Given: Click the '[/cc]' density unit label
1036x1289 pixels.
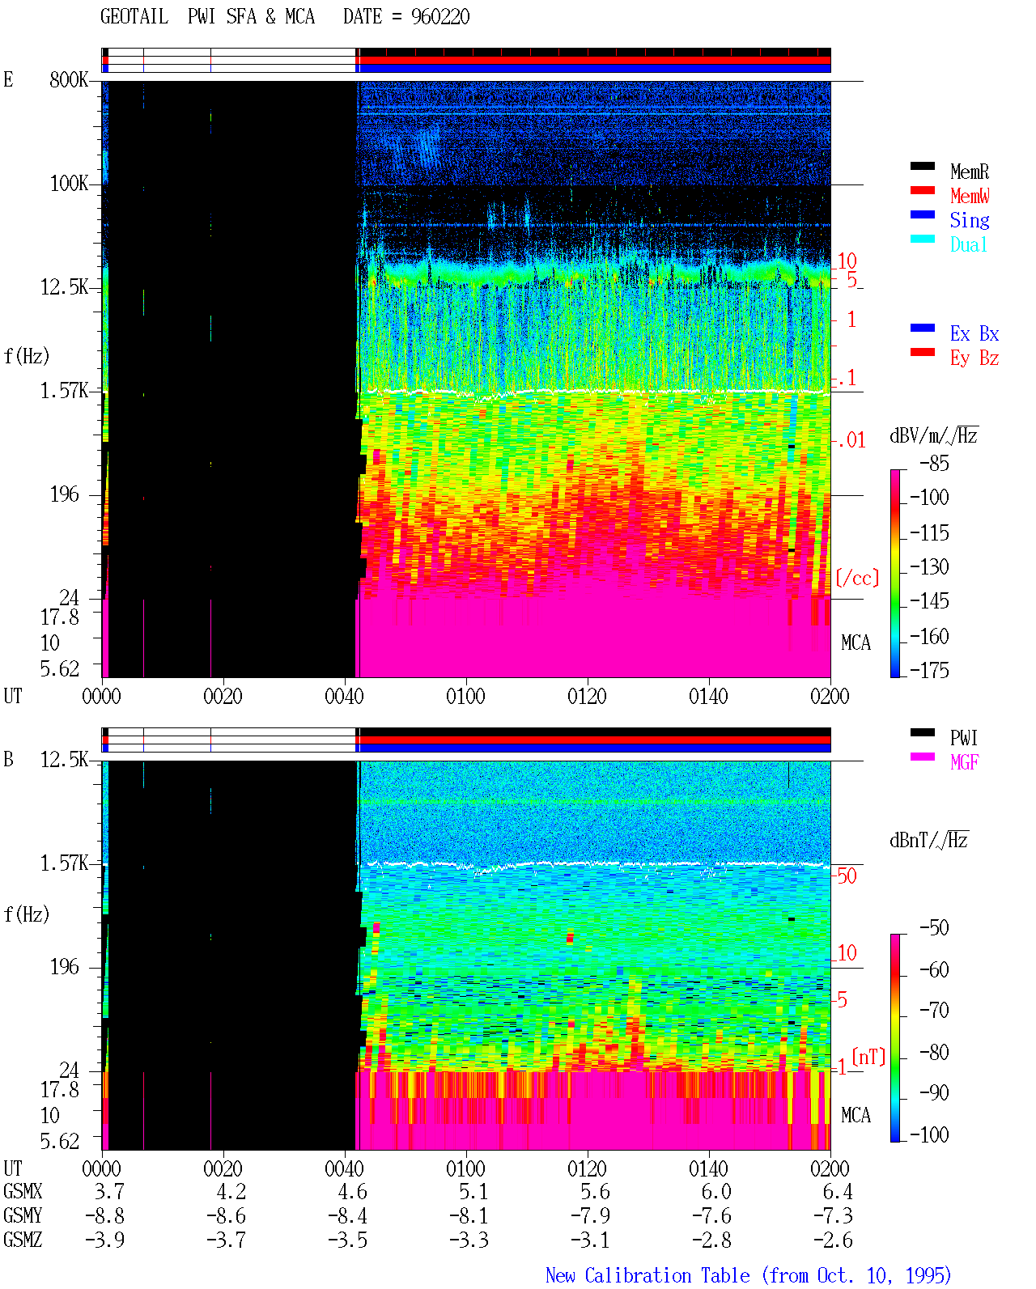Looking at the screenshot, I should [857, 578].
